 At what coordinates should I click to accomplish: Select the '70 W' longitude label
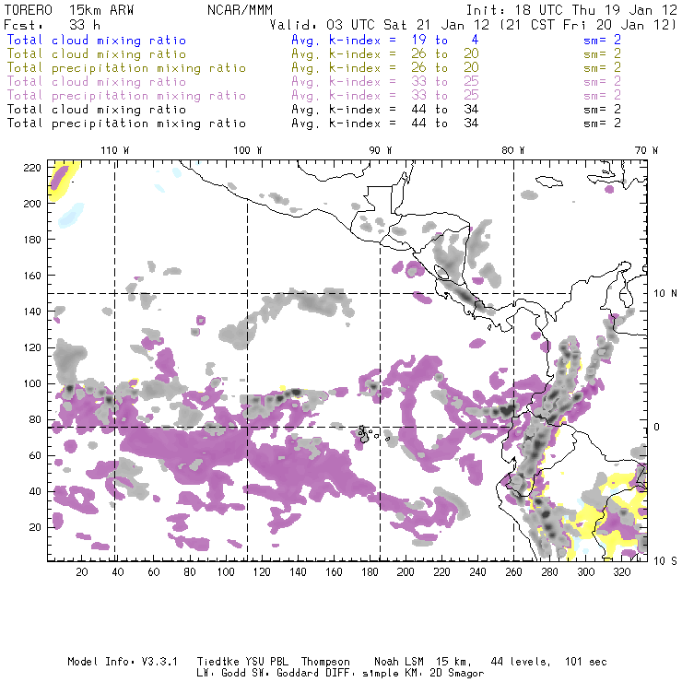click(646, 150)
